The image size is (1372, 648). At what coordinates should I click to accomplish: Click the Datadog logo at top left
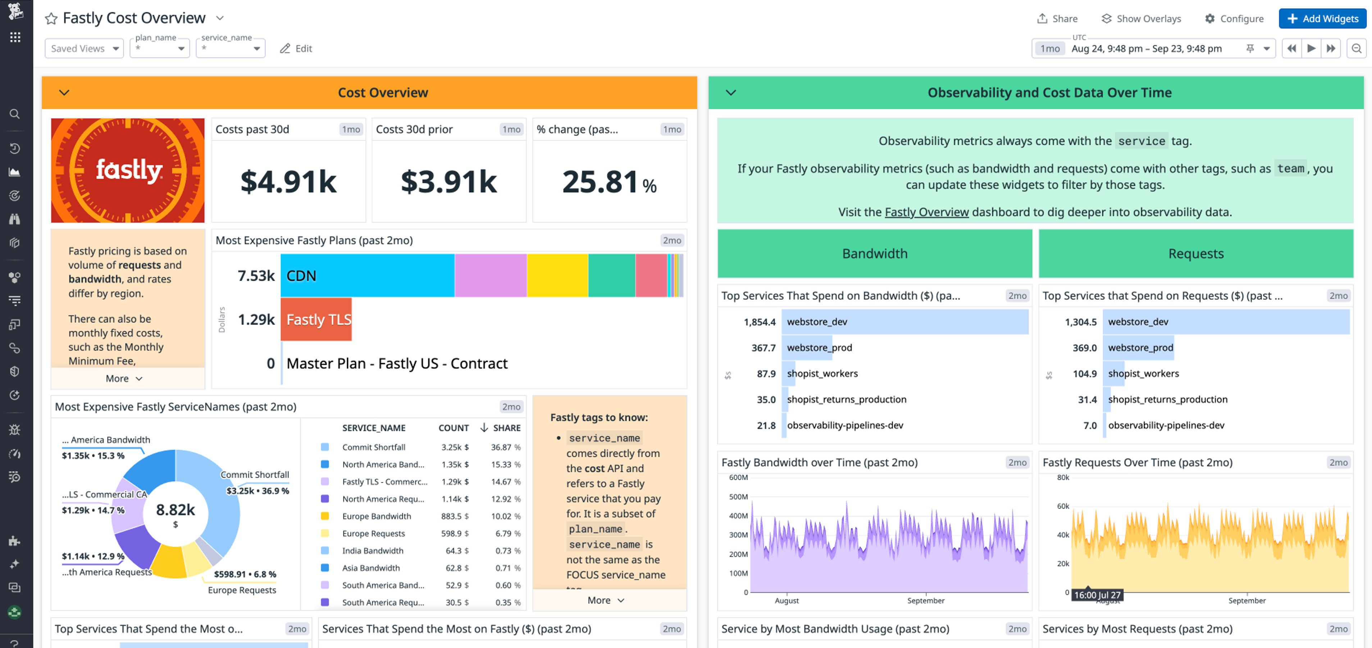click(x=14, y=11)
